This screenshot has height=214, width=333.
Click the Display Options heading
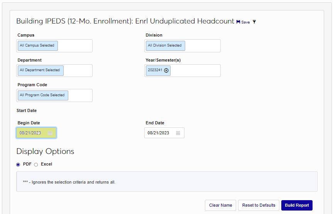[x=45, y=151]
